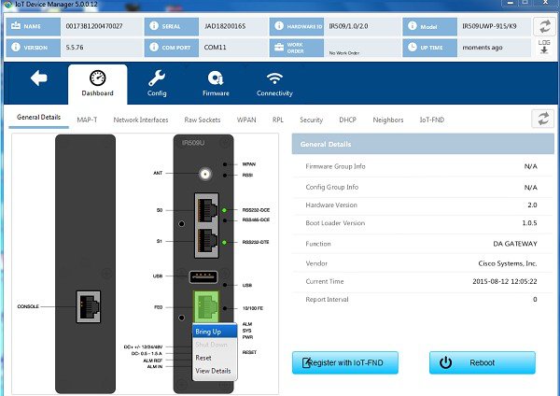Click Boot Loader Version 1.0.5 value
Screen dimensions: 560x396
pyautogui.click(x=529, y=223)
